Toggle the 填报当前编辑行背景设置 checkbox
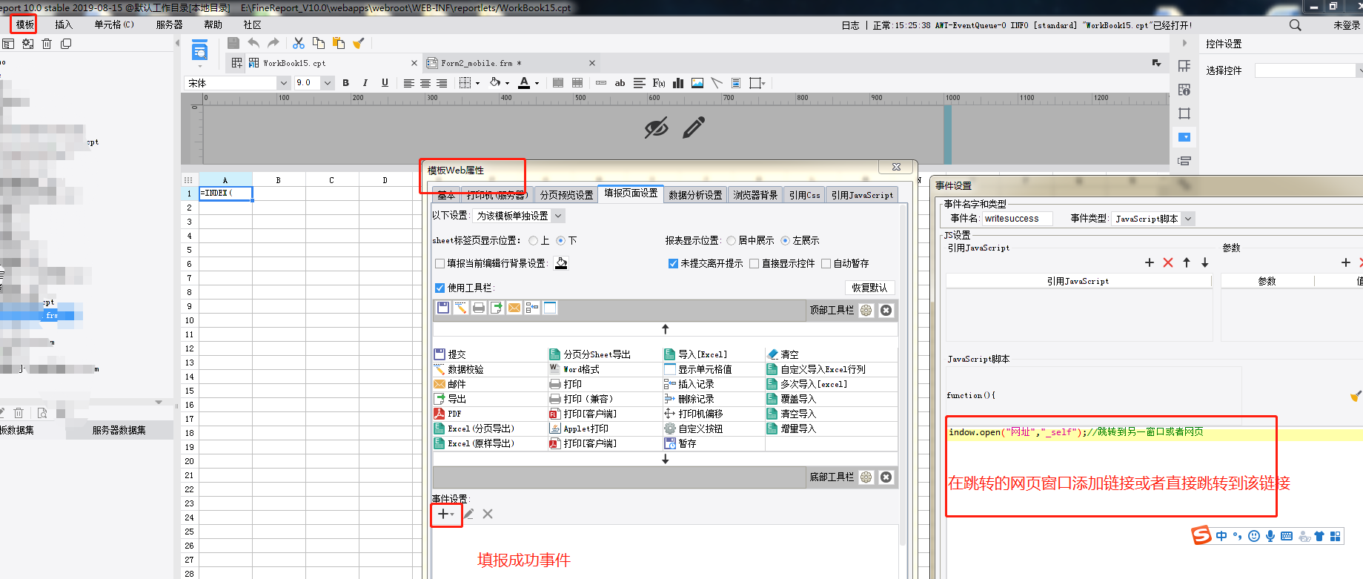The width and height of the screenshot is (1363, 579). pyautogui.click(x=440, y=264)
